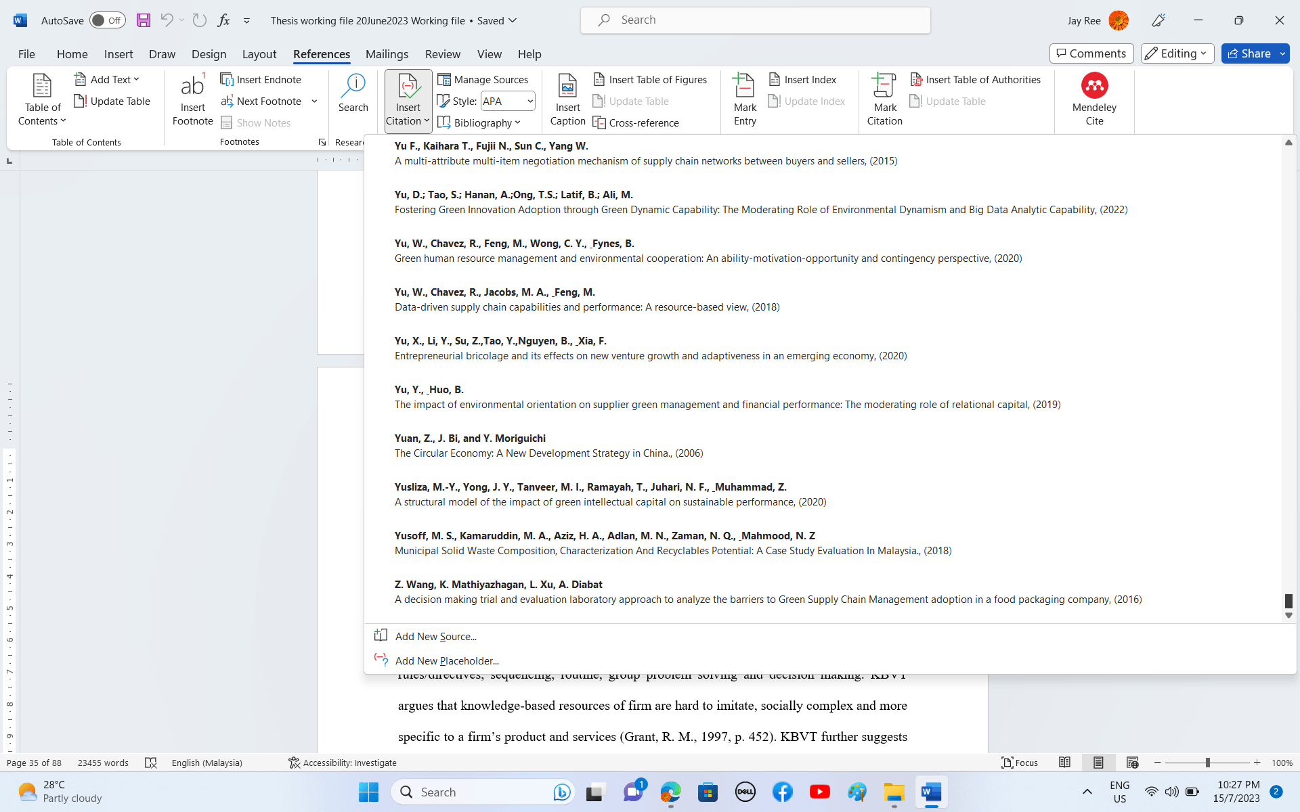
Task: Select the Yuan, Z. Circular Economy citation
Action: 548,445
